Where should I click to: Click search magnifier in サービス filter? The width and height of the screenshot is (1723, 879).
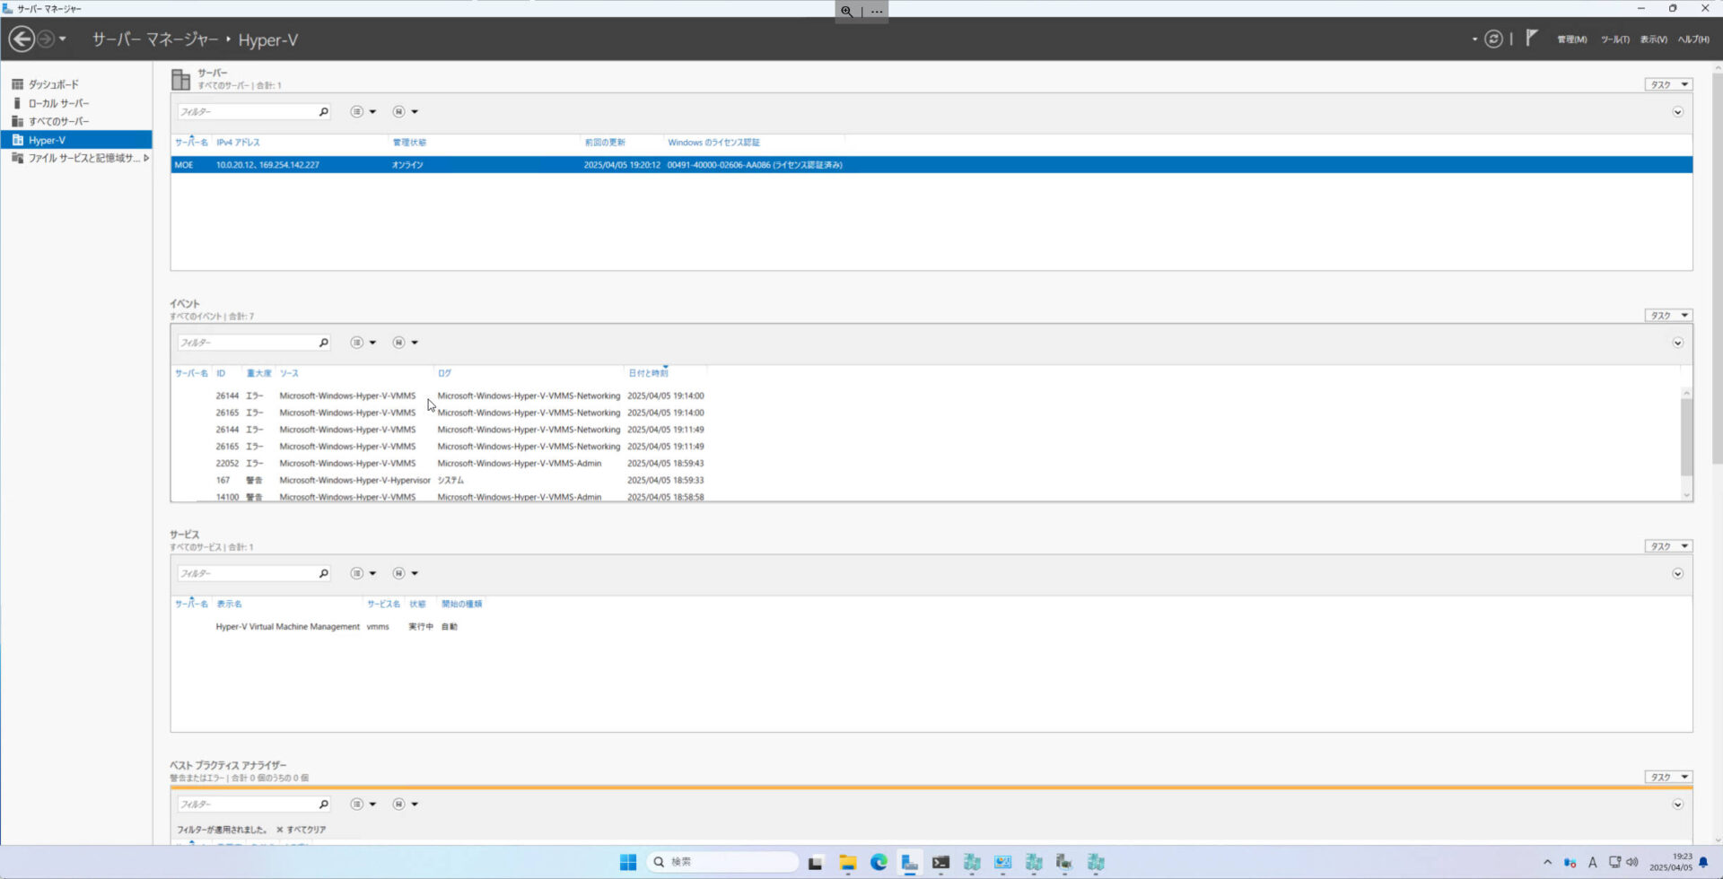pyautogui.click(x=324, y=573)
